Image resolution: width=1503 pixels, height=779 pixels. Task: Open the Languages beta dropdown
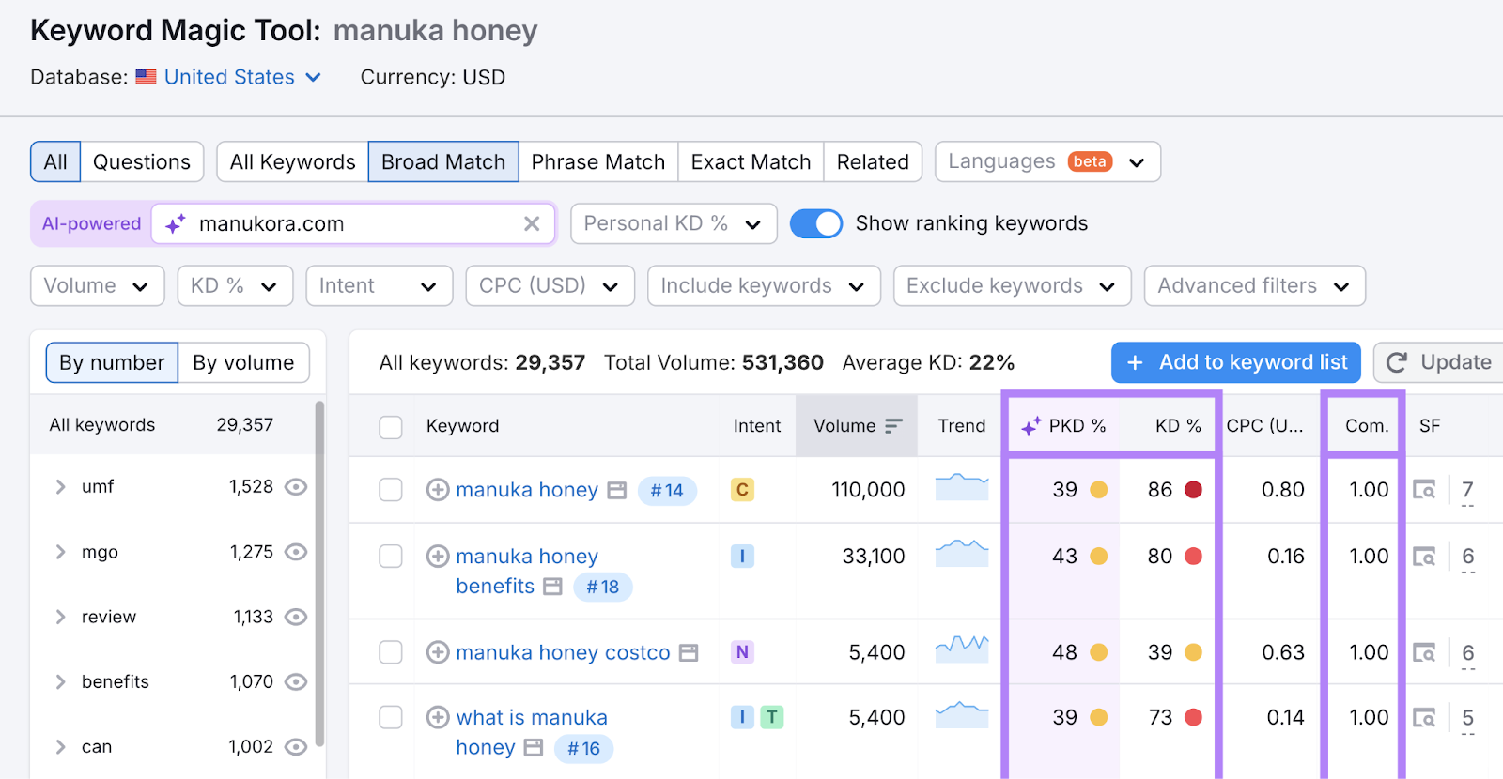click(1047, 161)
